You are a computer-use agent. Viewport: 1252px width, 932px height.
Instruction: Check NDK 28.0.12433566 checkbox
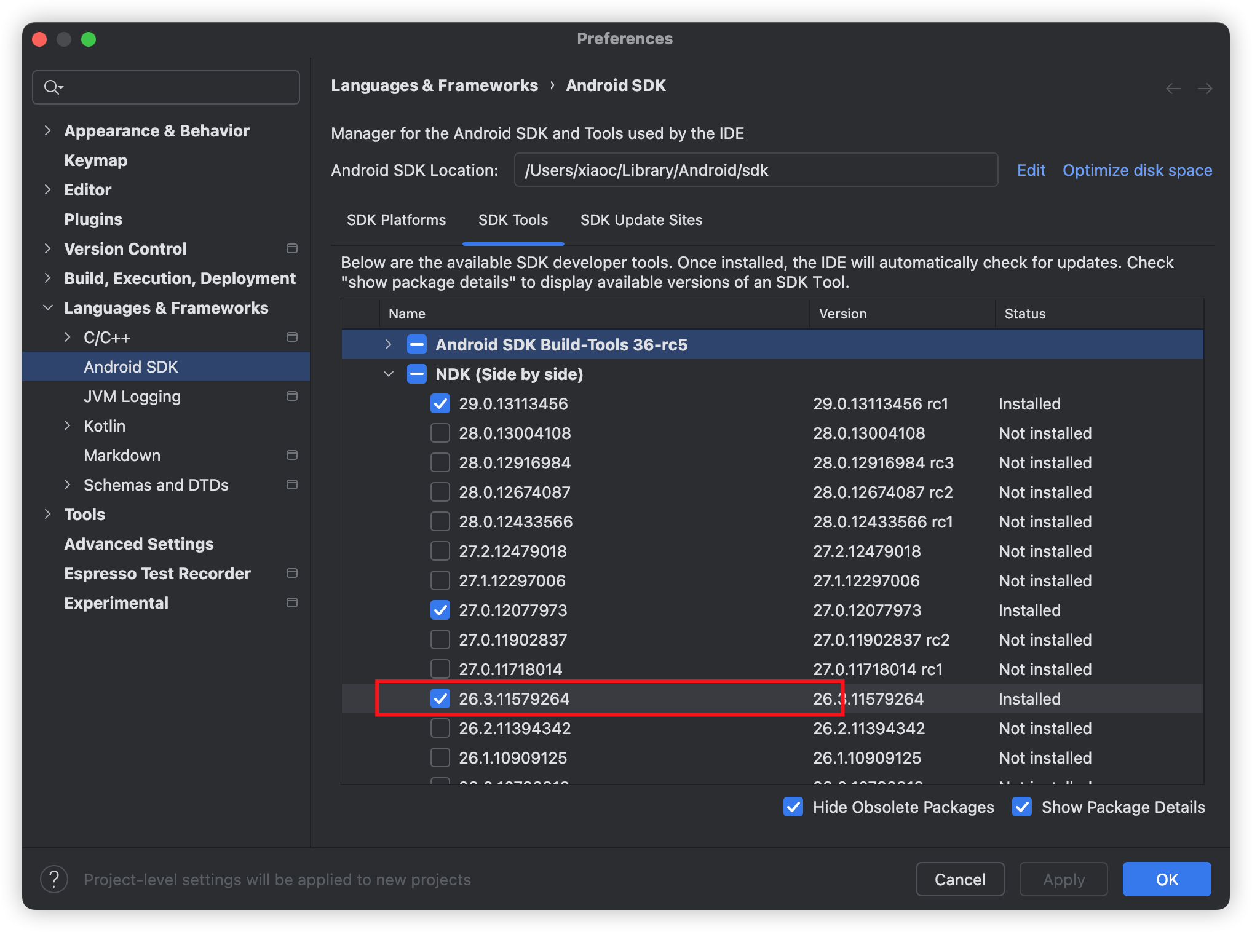coord(440,521)
